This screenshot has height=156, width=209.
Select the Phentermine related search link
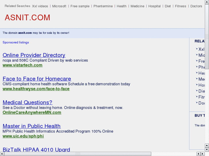(103, 6)
